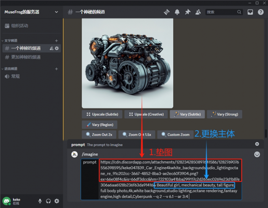
Task: Close the prompt option hint bar
Action: (257, 144)
